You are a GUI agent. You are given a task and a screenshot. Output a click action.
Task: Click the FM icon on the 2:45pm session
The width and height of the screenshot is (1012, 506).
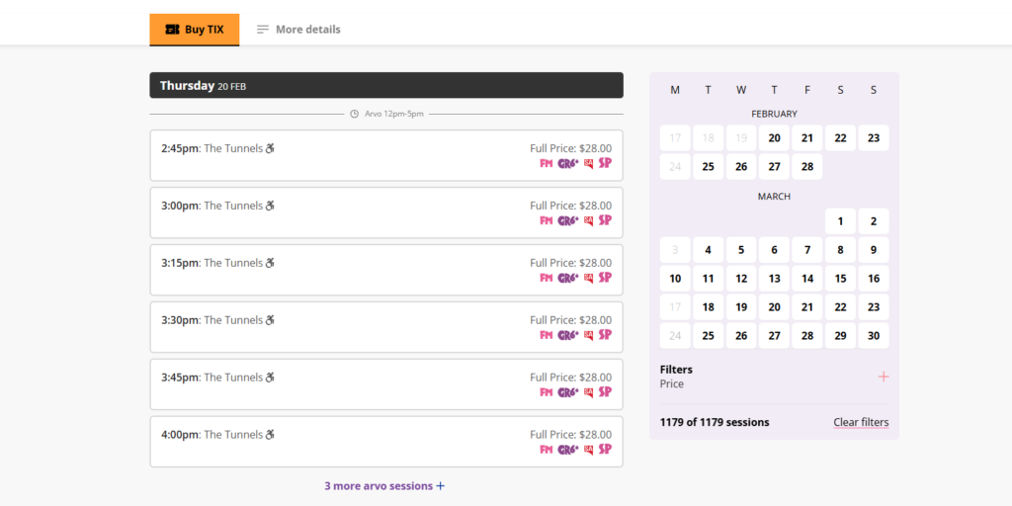coord(546,163)
